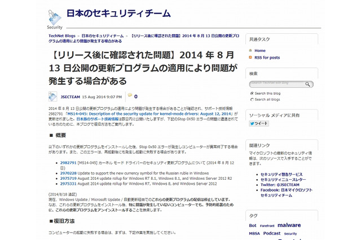This screenshot has height=240, width=361.
Task: Click the 共通タスク panel heading
Action: pos(259,39)
